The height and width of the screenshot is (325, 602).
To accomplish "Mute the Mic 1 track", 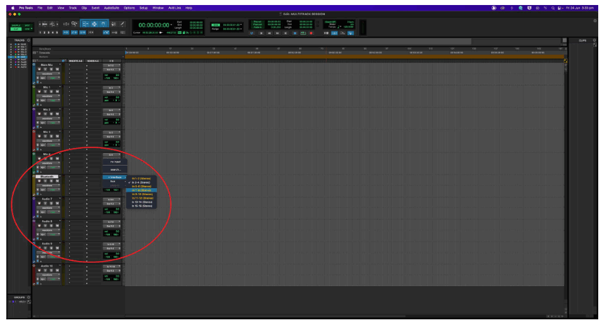I will [57, 92].
